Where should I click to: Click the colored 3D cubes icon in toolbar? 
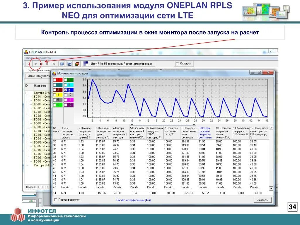point(77,64)
